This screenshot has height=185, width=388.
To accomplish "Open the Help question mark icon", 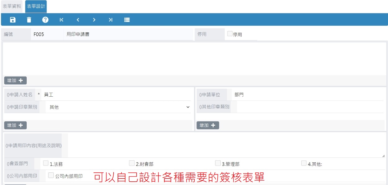I will pos(45,19).
